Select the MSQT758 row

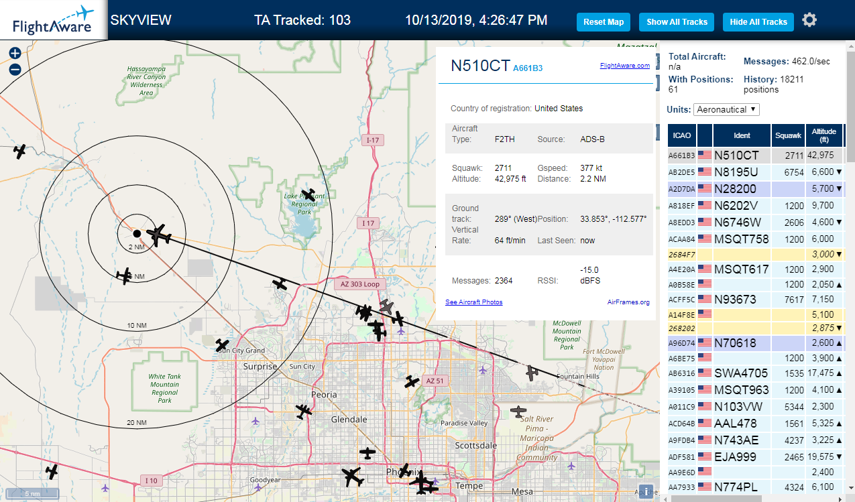pyautogui.click(x=756, y=239)
